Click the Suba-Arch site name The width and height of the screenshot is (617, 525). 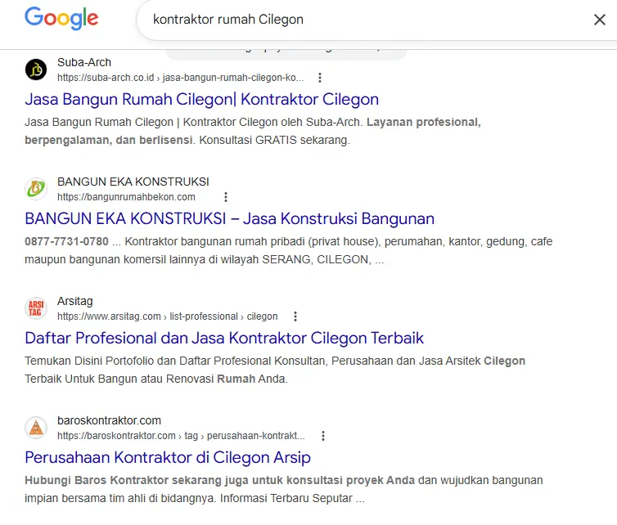tap(84, 62)
